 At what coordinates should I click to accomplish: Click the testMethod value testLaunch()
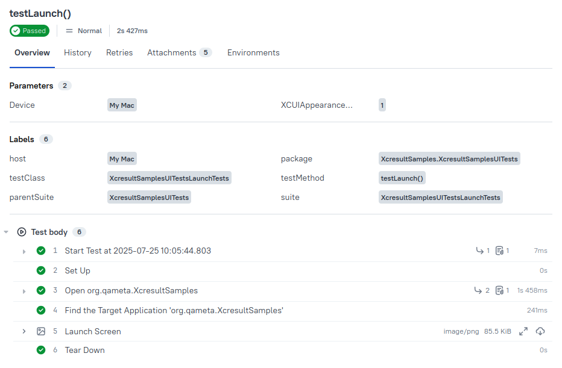click(402, 178)
